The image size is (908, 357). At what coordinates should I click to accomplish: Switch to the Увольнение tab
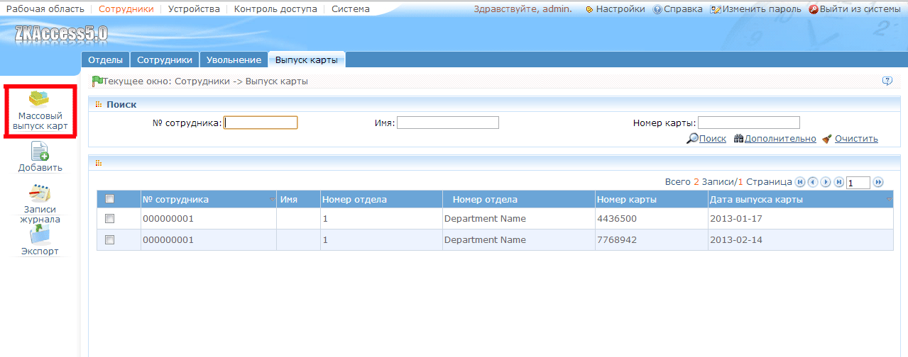(x=234, y=60)
